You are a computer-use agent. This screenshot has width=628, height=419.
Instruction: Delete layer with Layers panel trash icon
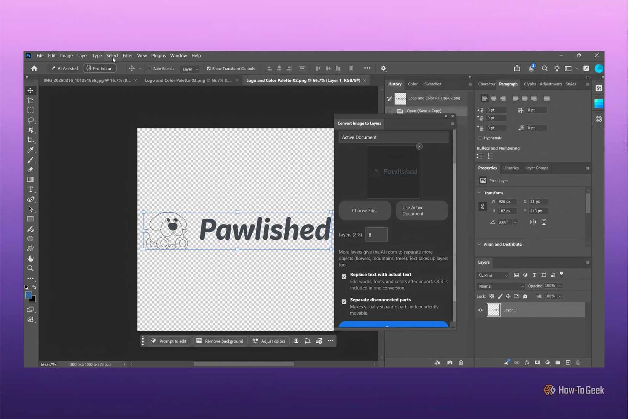[578, 363]
